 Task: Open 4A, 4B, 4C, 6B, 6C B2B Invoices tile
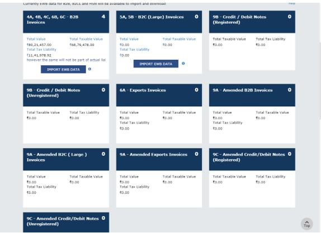click(x=66, y=22)
